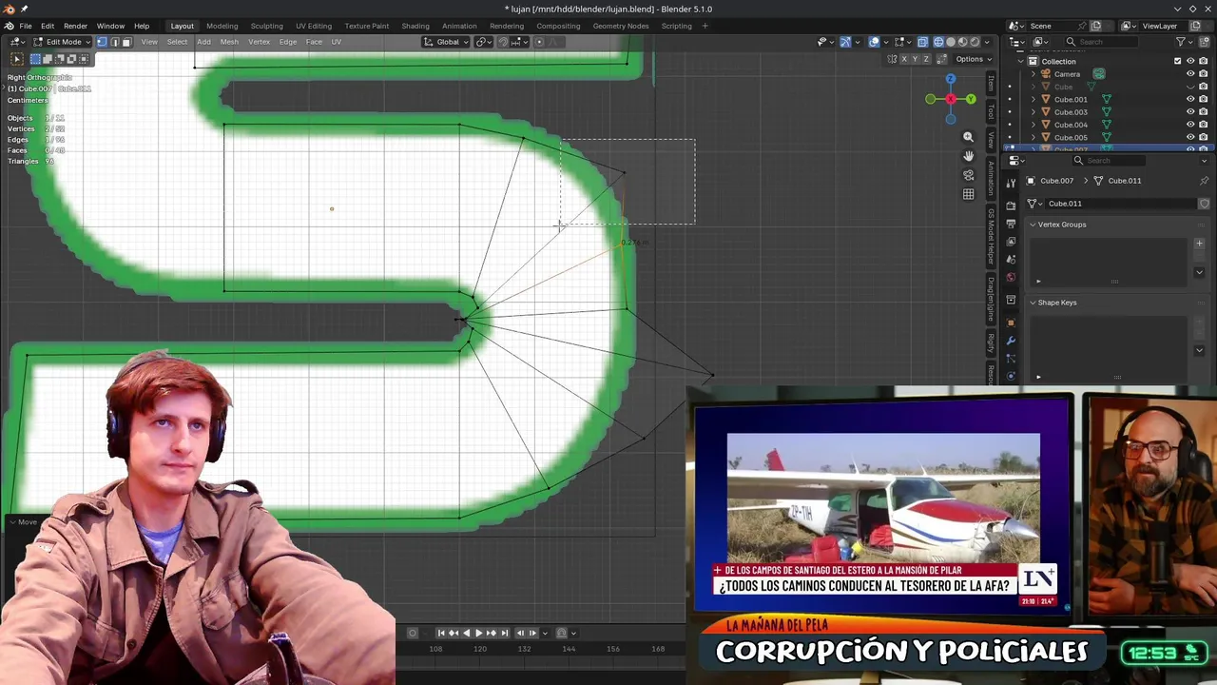The image size is (1217, 685).
Task: Click the fake user shield icon for Cube.011
Action: coord(1204,204)
